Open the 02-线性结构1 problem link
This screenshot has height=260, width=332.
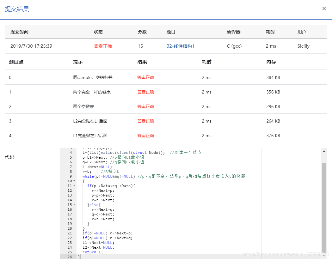pyautogui.click(x=180, y=46)
